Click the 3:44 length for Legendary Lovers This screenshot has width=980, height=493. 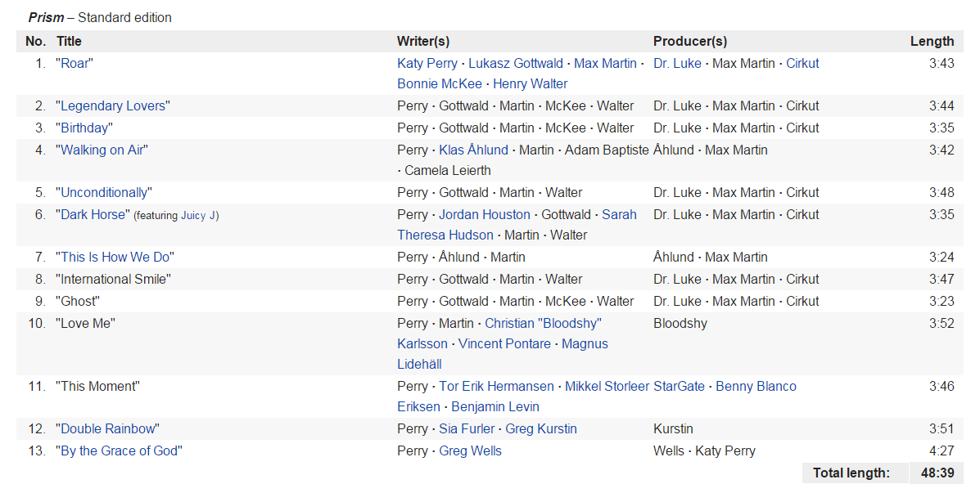tap(942, 106)
